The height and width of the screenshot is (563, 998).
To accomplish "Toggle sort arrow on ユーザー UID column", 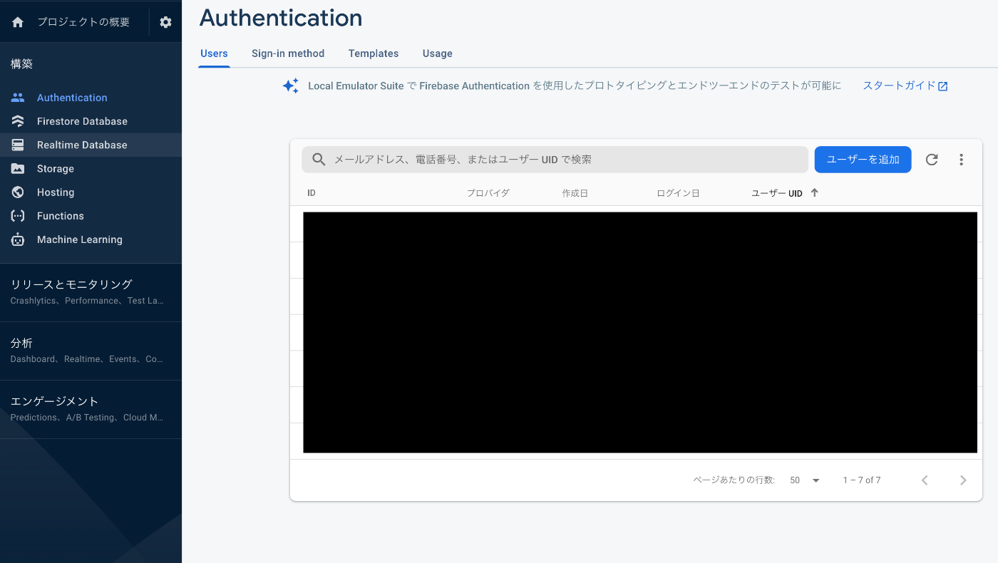I will pyautogui.click(x=814, y=192).
